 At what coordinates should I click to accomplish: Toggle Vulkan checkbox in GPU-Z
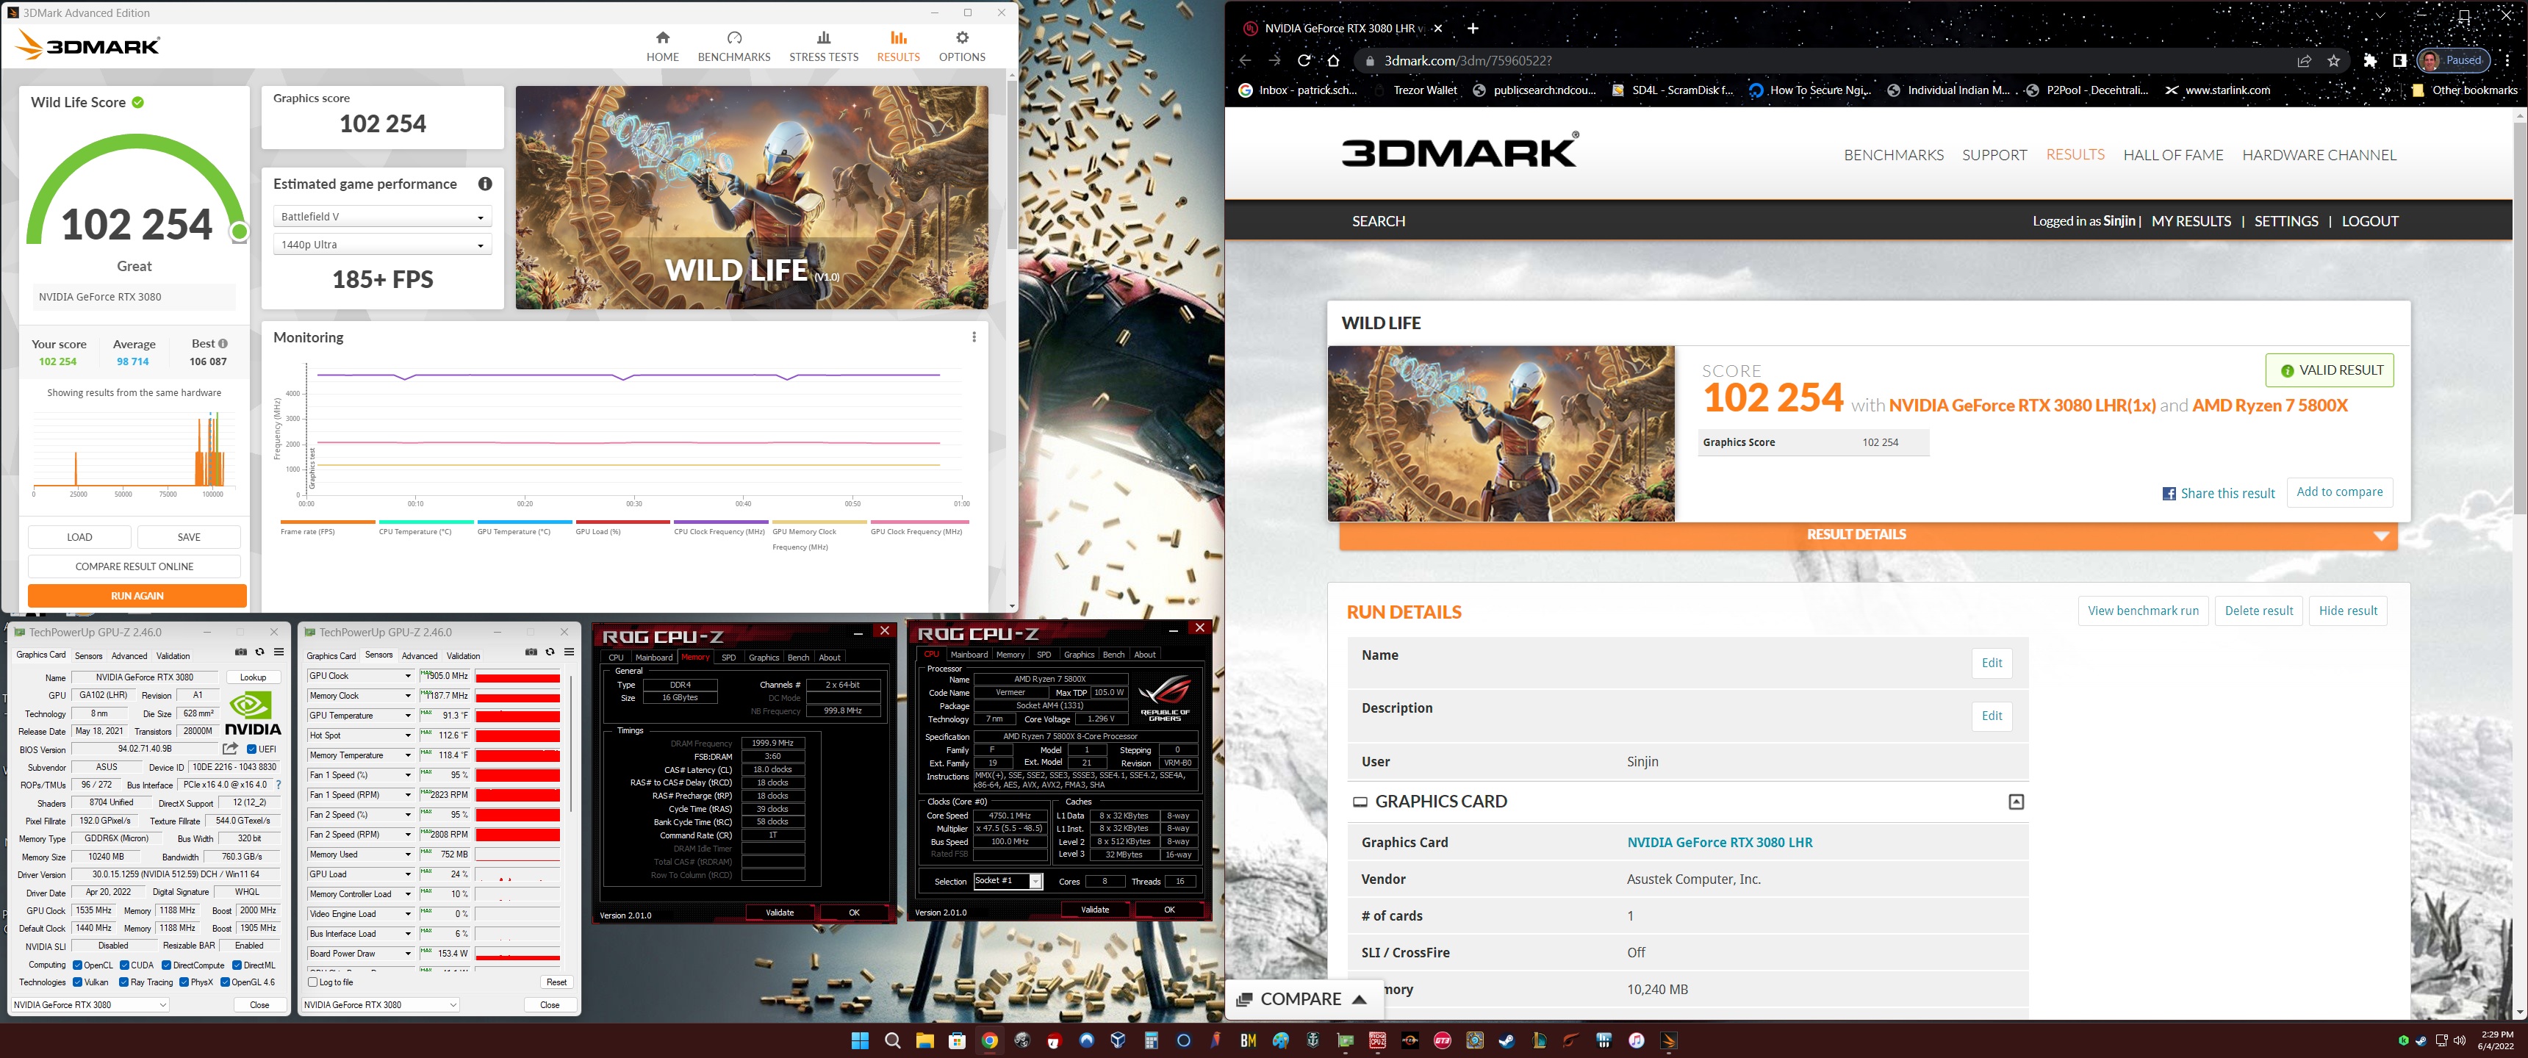[77, 982]
